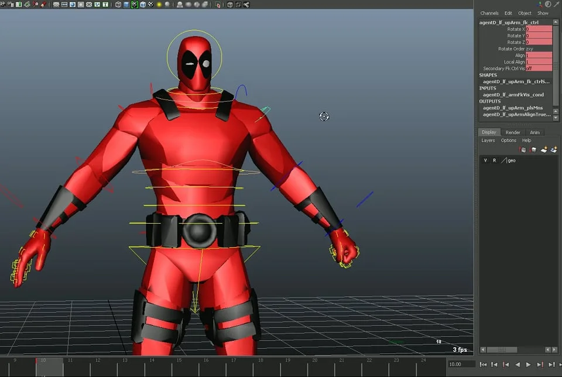The image size is (562, 377).
Task: Click the Rotate Z value field
Action: coord(539,42)
